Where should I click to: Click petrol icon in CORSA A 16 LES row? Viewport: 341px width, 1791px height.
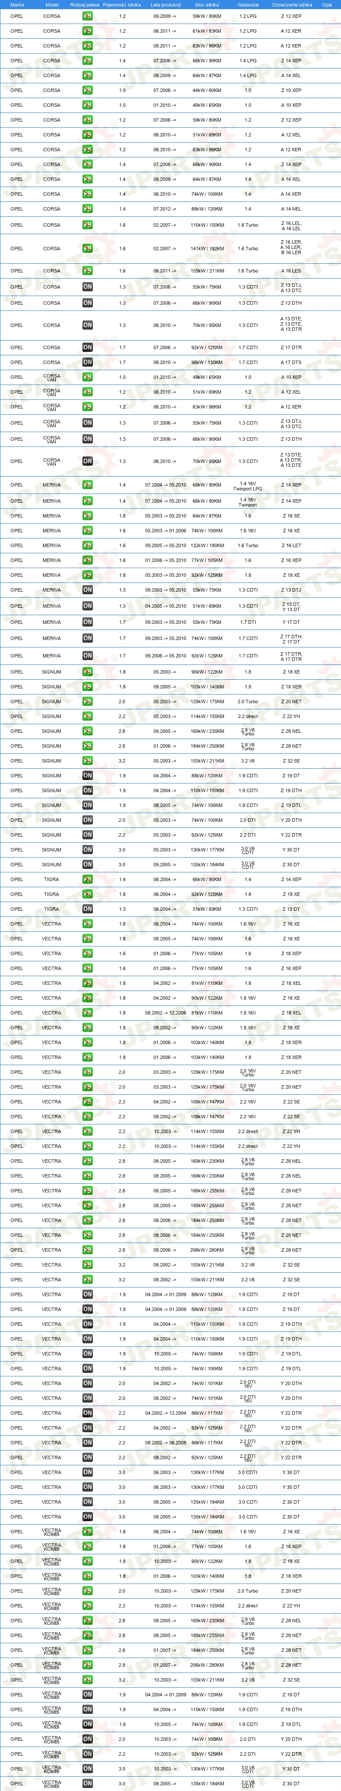point(87,271)
